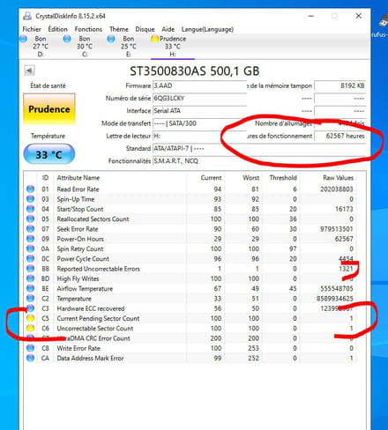Click the status icon for Power-On Hours

coord(30,239)
